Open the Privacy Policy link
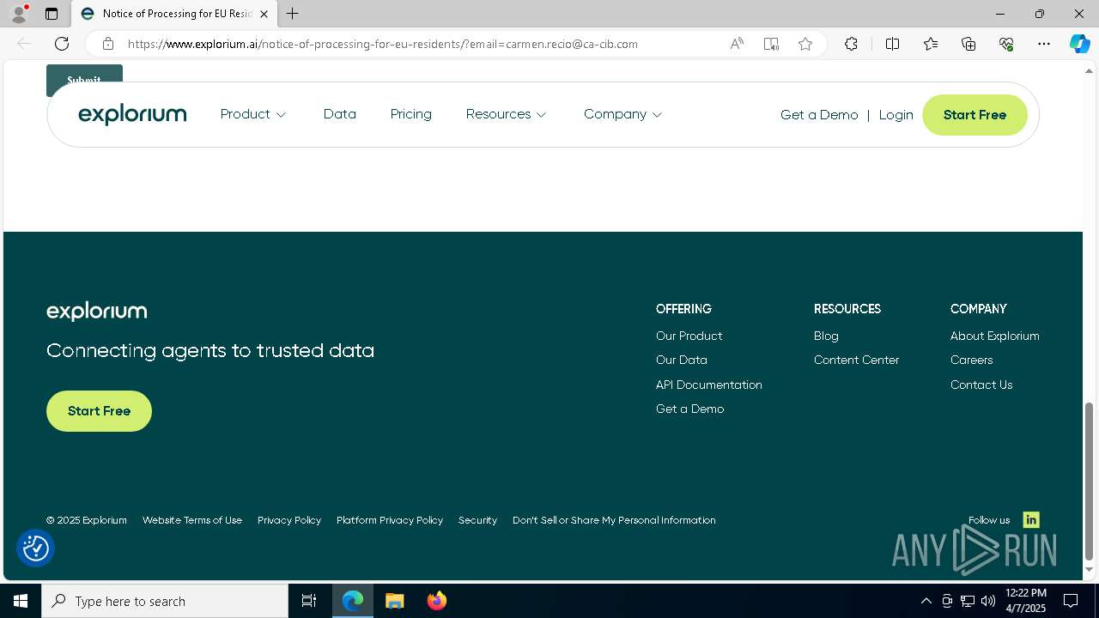 click(289, 520)
